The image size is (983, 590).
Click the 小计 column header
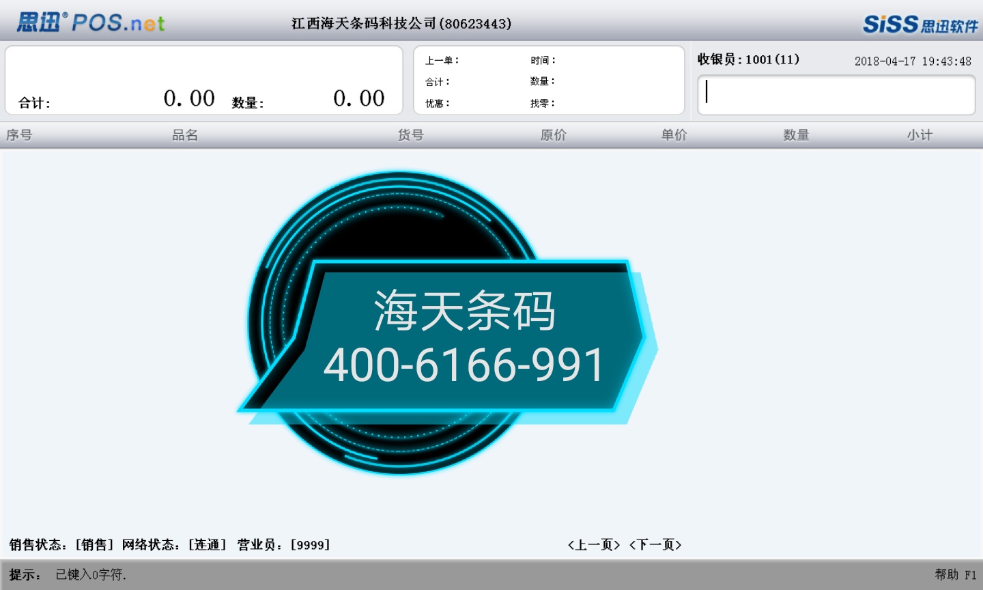tap(920, 135)
